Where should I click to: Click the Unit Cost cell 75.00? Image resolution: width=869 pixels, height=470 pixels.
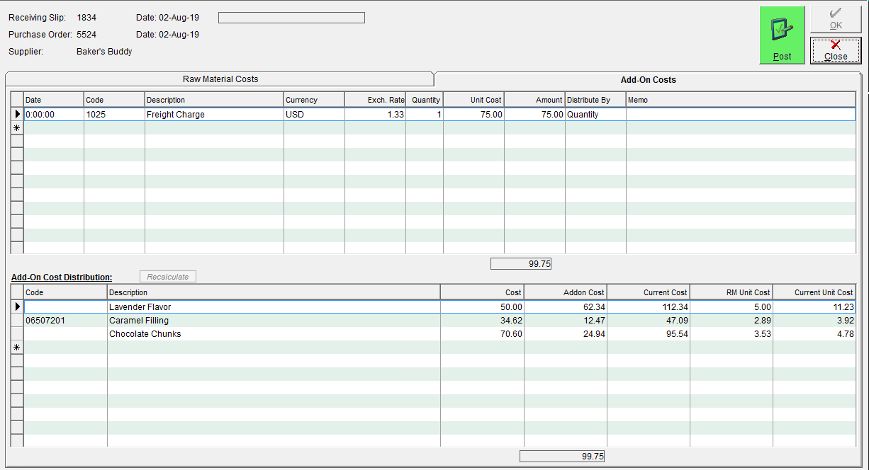point(473,114)
